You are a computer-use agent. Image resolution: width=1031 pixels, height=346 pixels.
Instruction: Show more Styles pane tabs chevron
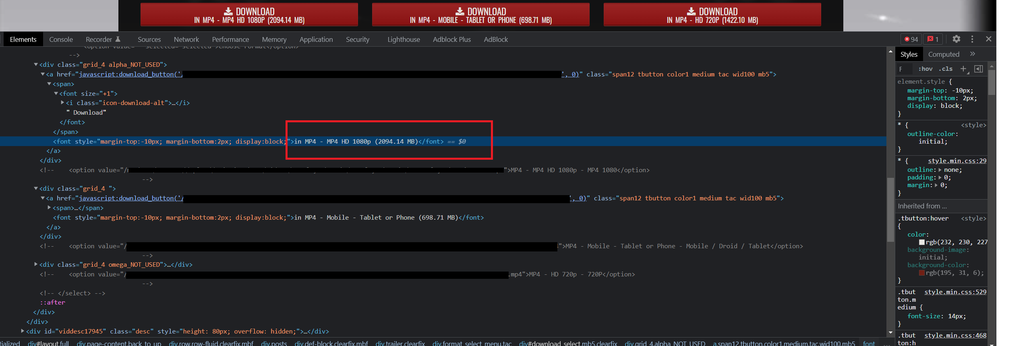[973, 54]
